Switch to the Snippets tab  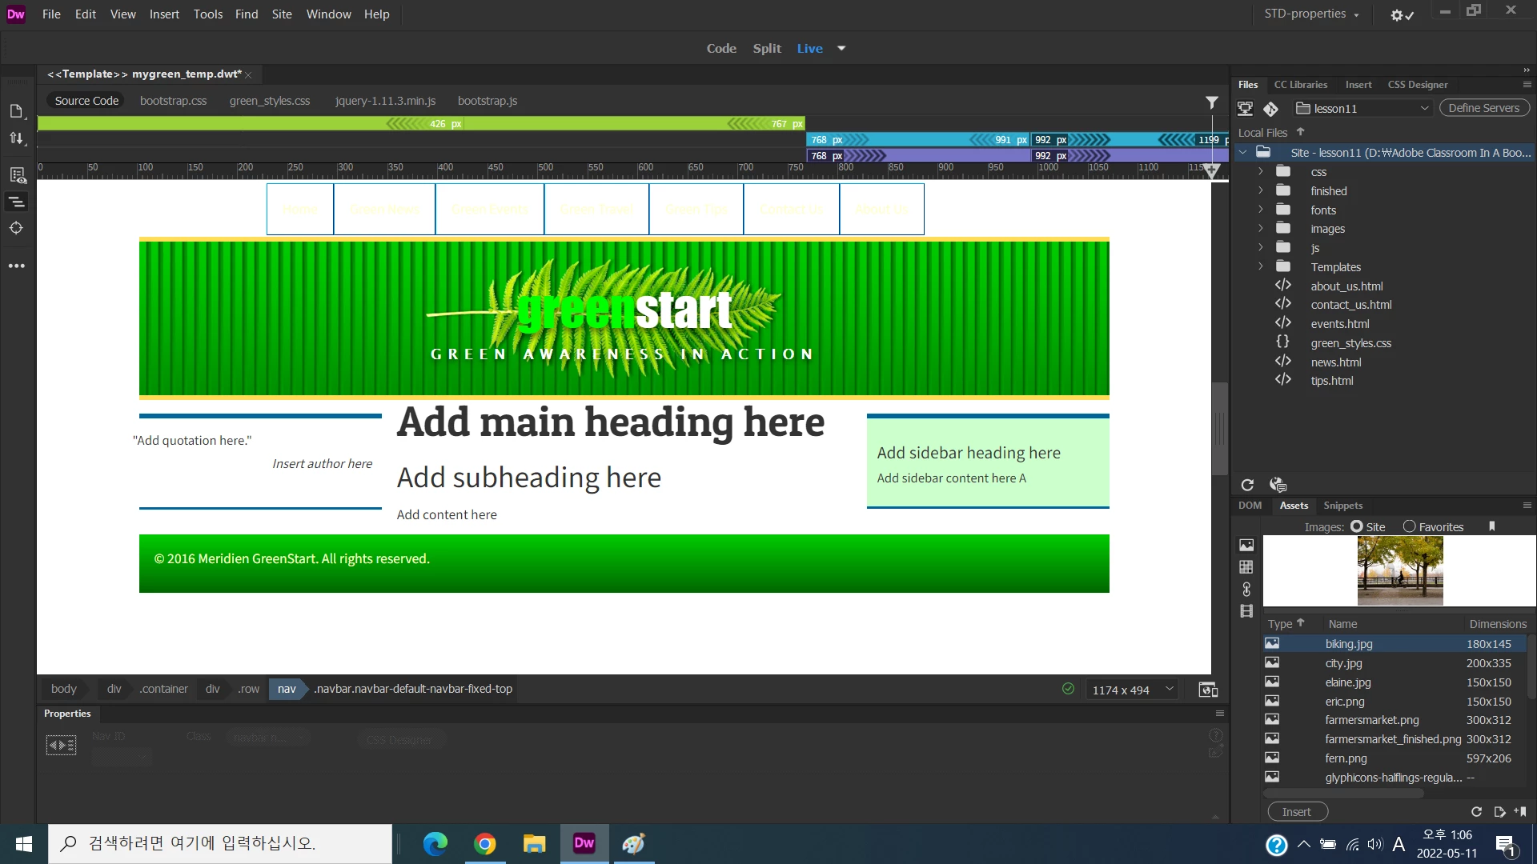[x=1342, y=506]
